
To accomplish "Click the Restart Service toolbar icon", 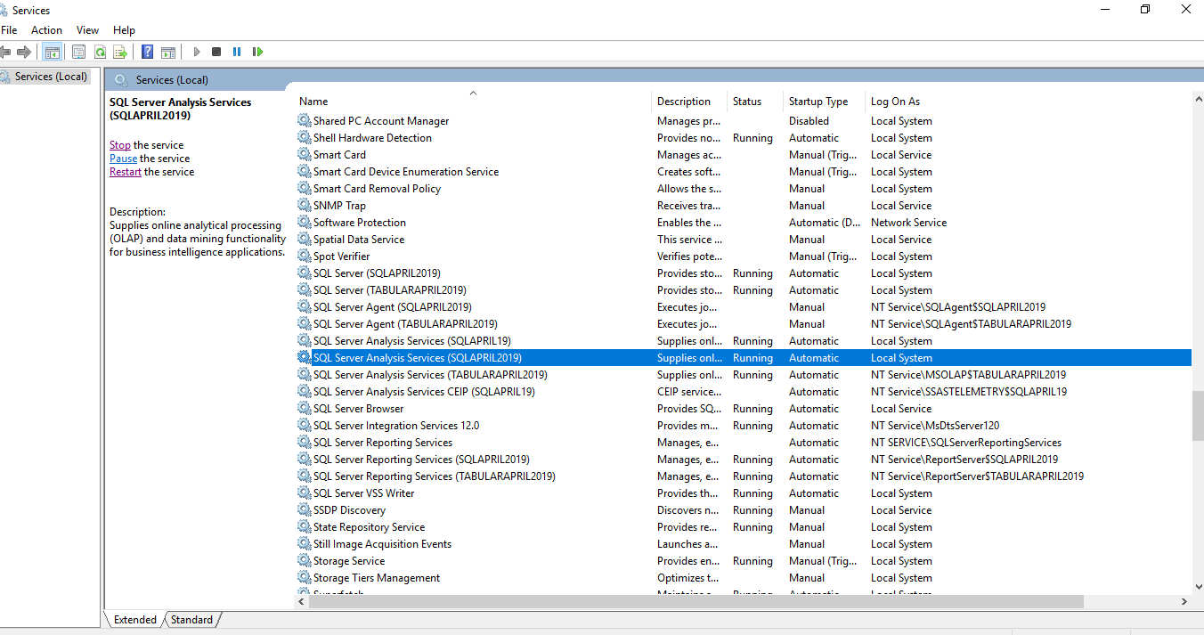I will tap(257, 52).
